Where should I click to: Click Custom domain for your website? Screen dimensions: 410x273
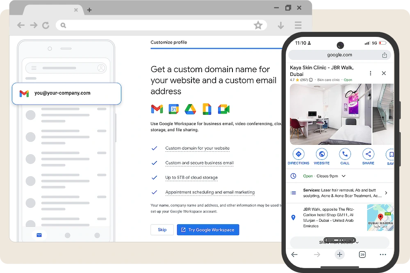[198, 148]
